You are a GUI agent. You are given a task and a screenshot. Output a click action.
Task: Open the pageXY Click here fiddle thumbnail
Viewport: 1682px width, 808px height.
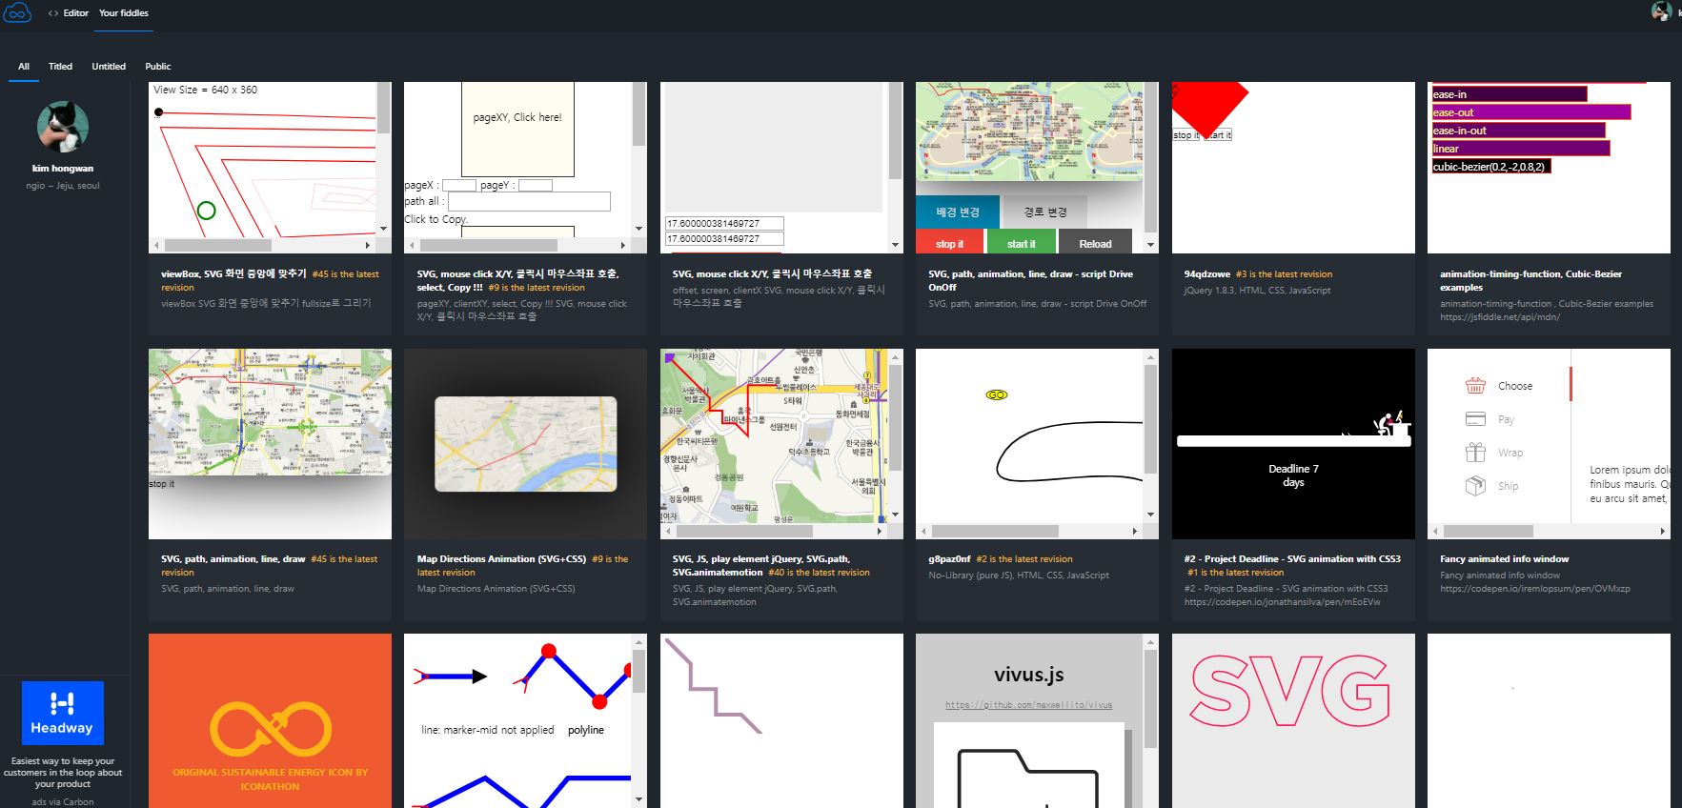pyautogui.click(x=525, y=167)
